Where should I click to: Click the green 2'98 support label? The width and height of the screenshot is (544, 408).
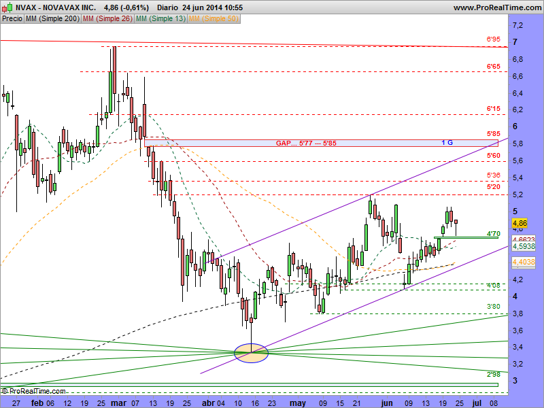point(494,375)
